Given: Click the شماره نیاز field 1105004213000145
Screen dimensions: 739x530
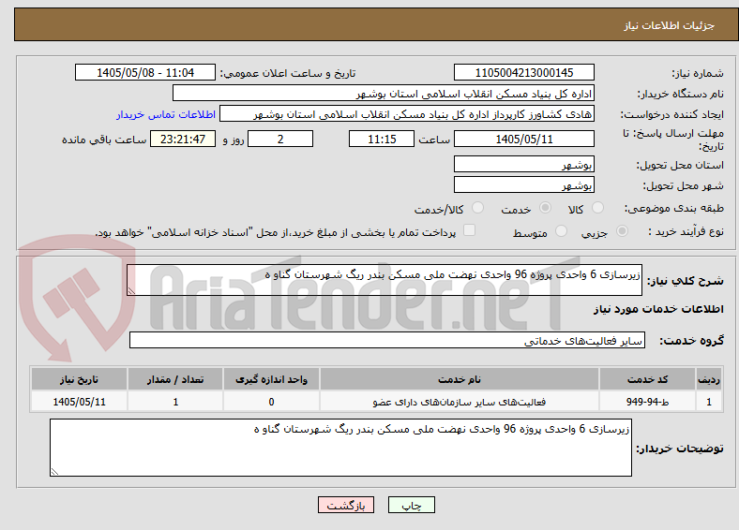Looking at the screenshot, I should click(x=523, y=73).
